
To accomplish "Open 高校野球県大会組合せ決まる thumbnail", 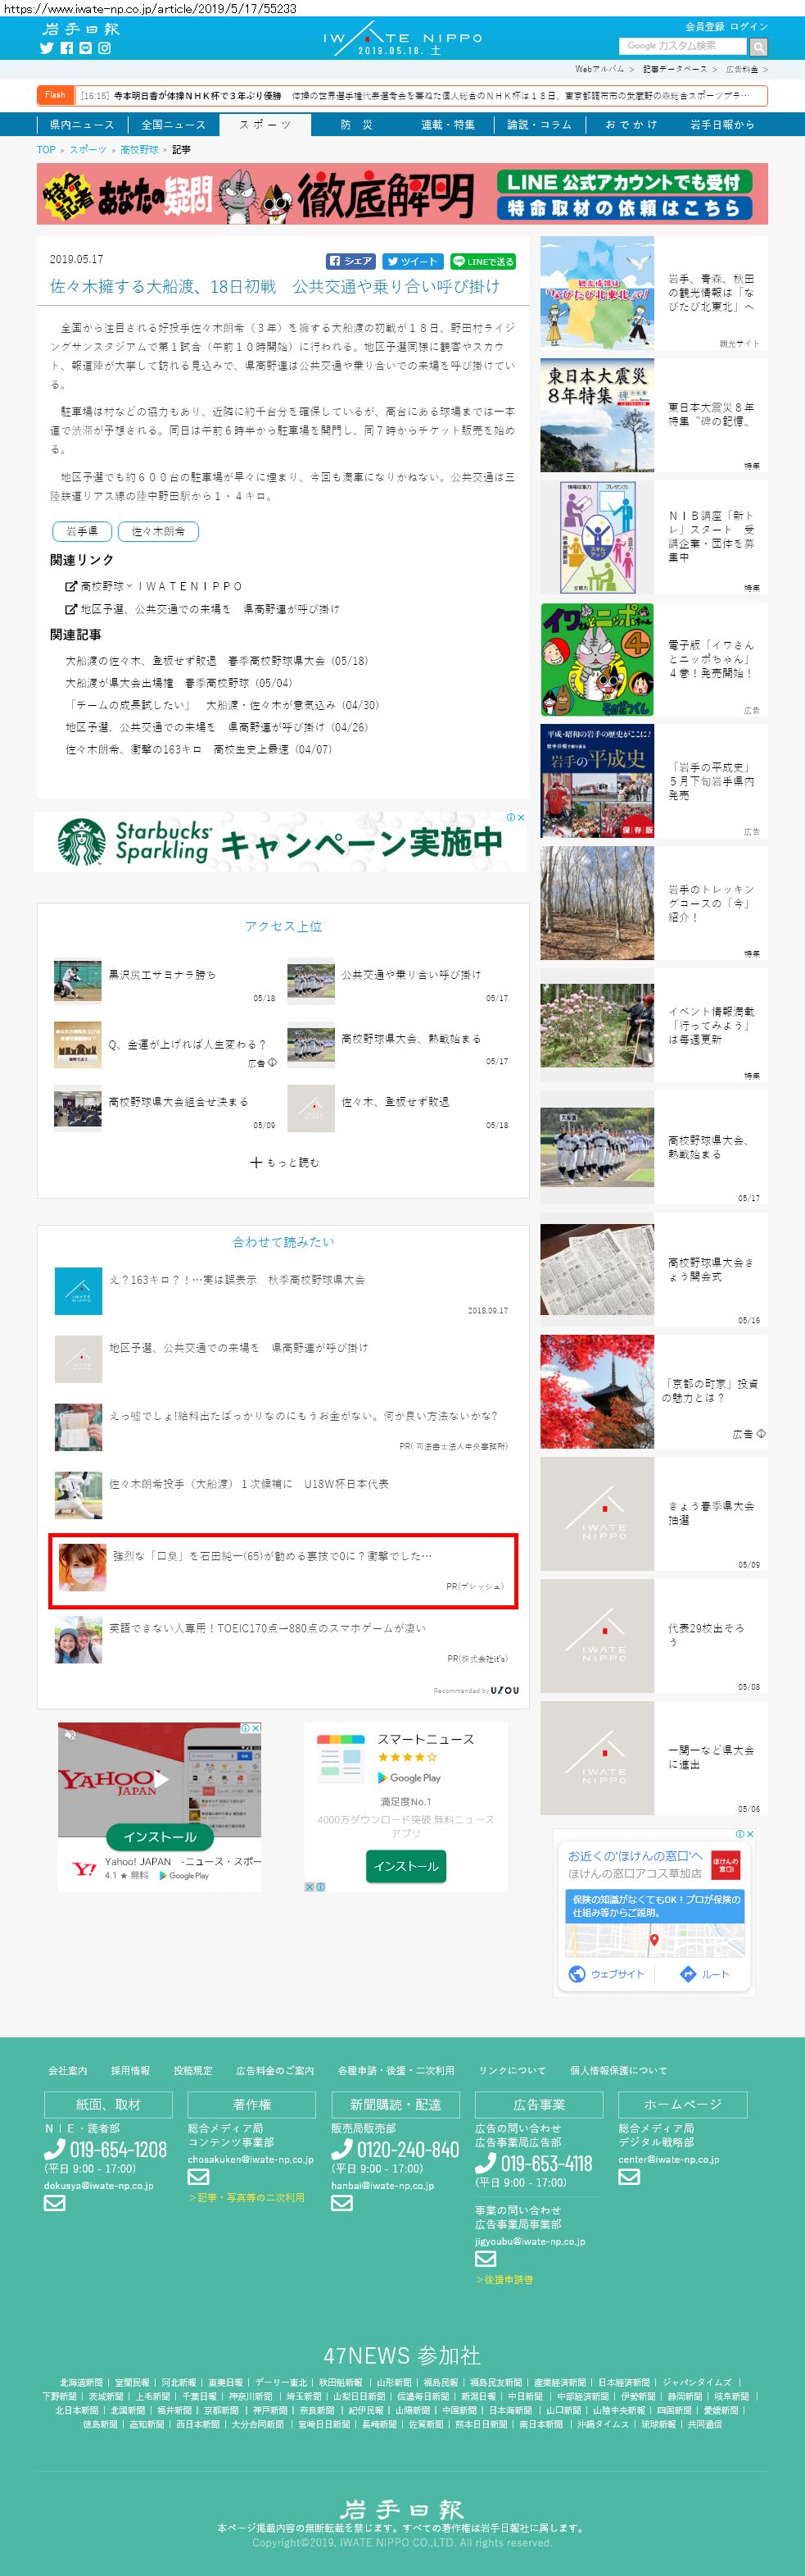I will pos(78,1108).
